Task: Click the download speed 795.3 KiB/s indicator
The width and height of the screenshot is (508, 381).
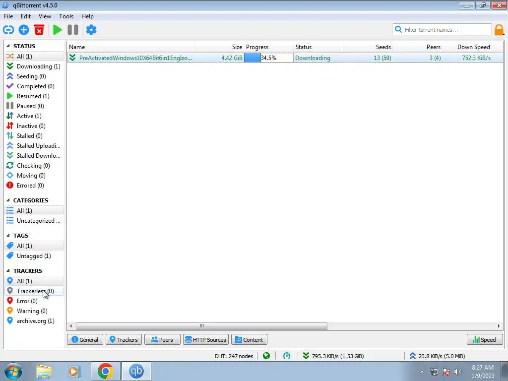Action: (x=333, y=356)
